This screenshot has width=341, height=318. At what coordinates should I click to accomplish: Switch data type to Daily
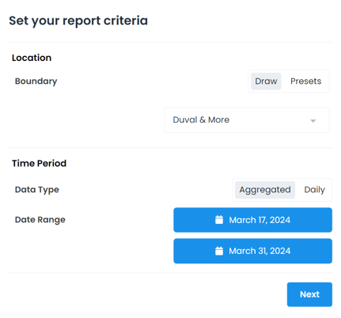point(314,190)
